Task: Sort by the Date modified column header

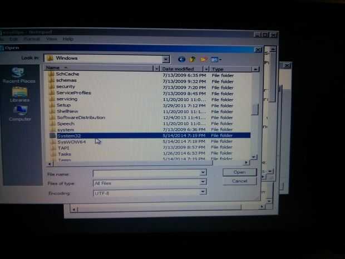Action: point(181,69)
